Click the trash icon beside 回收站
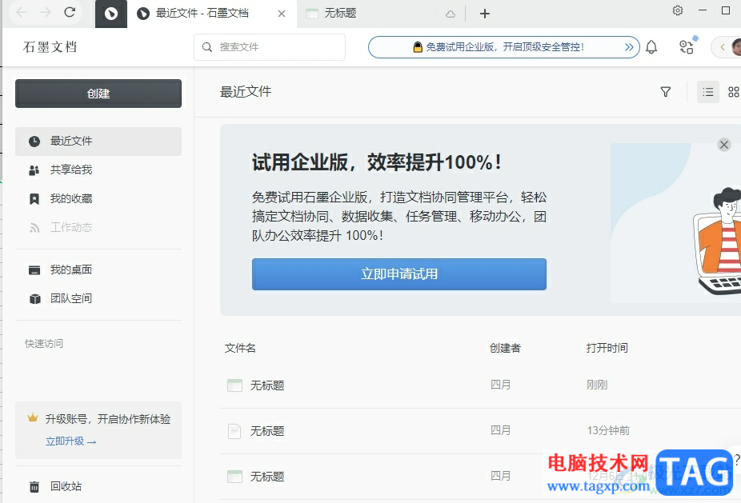Screen dimensions: 741x503 click(34, 486)
